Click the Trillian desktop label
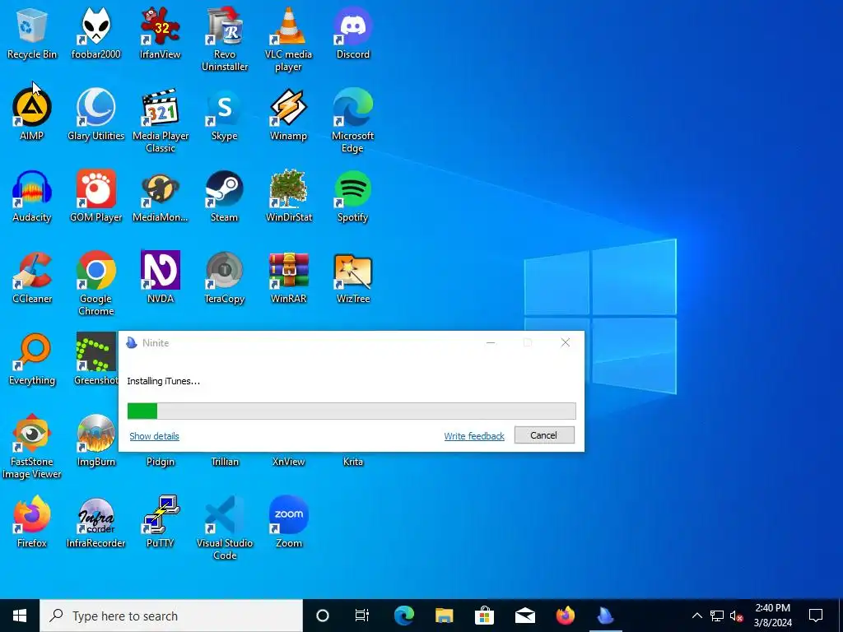Image resolution: width=843 pixels, height=632 pixels. point(225,462)
